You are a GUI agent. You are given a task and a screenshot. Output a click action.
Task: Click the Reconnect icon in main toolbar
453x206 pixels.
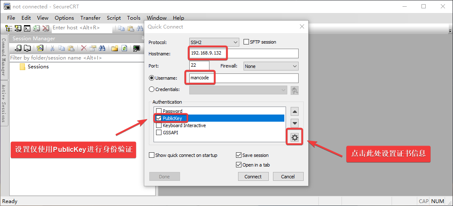36,28
